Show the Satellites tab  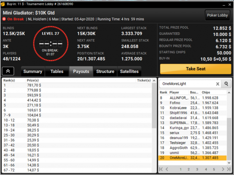(x=129, y=71)
